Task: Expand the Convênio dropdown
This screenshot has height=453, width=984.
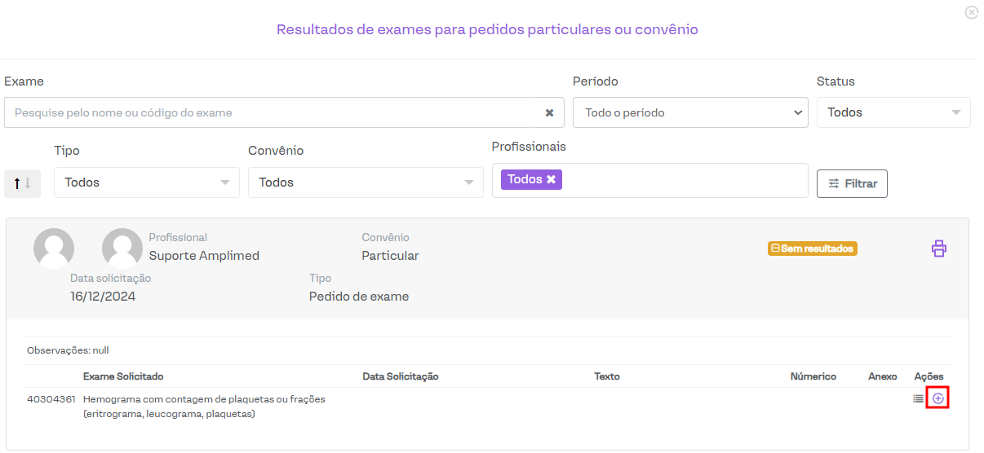Action: [366, 183]
